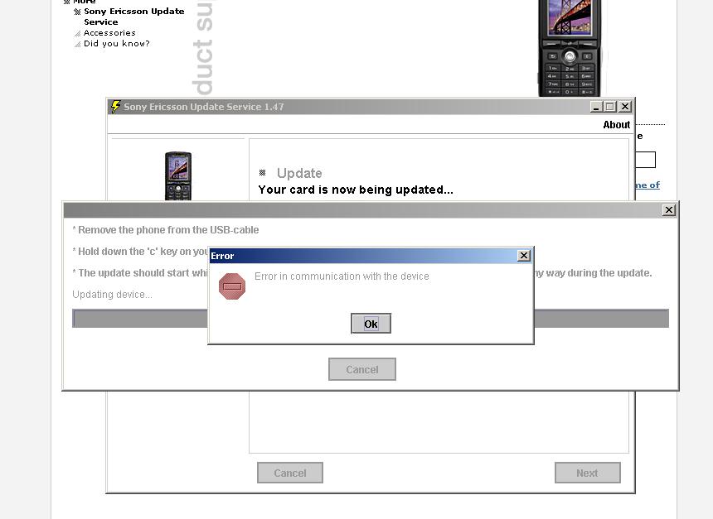This screenshot has width=713, height=519.
Task: Click the bottom Cancel button in Update Service
Action: click(290, 473)
